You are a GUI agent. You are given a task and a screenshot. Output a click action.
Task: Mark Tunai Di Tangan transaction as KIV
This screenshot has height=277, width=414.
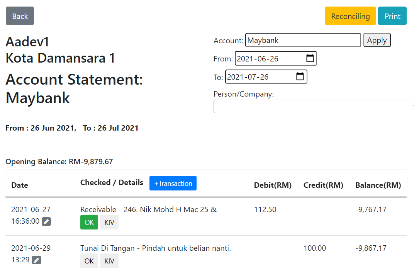(109, 261)
